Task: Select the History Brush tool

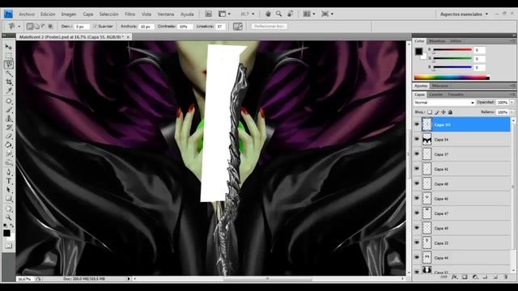Action: coord(9,128)
